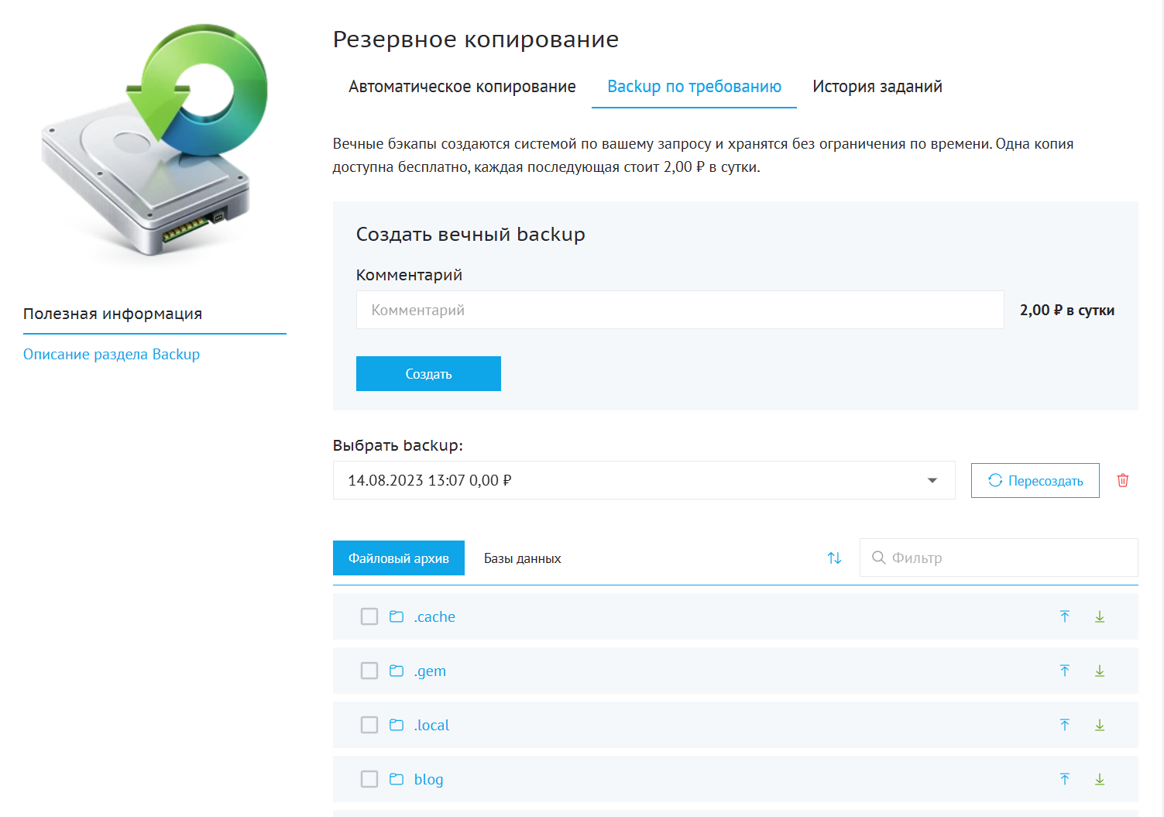This screenshot has height=817, width=1164.
Task: Click the Пересоздать button
Action: (x=1035, y=480)
